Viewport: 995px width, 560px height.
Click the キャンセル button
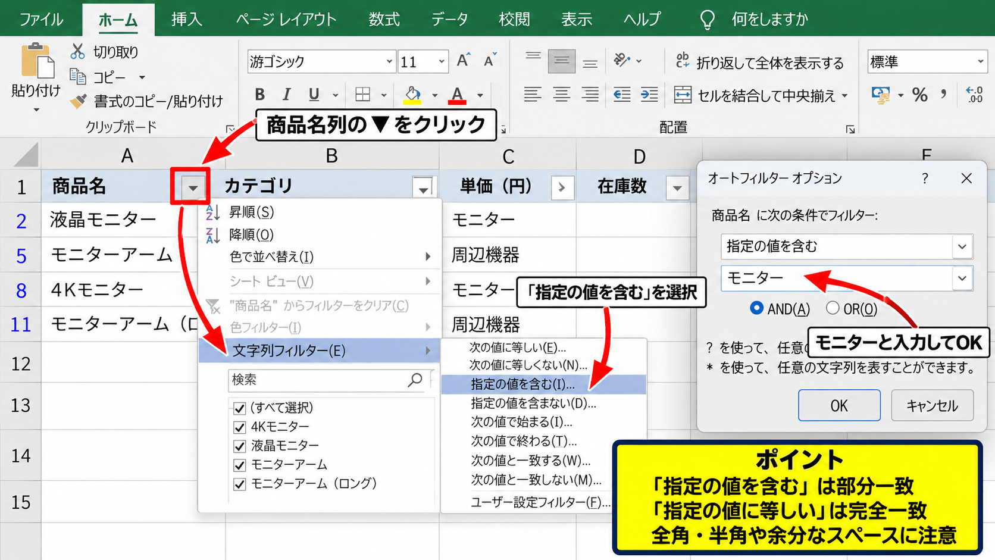(932, 405)
